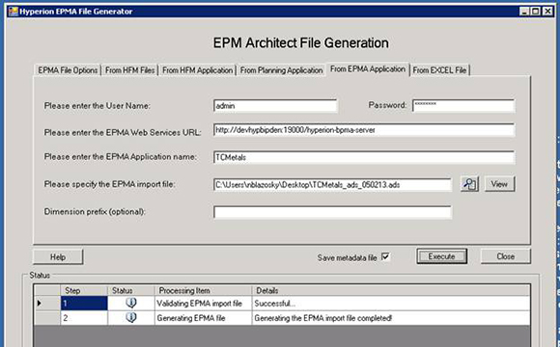Focus the Password input field
The width and height of the screenshot is (560, 347).
click(463, 106)
